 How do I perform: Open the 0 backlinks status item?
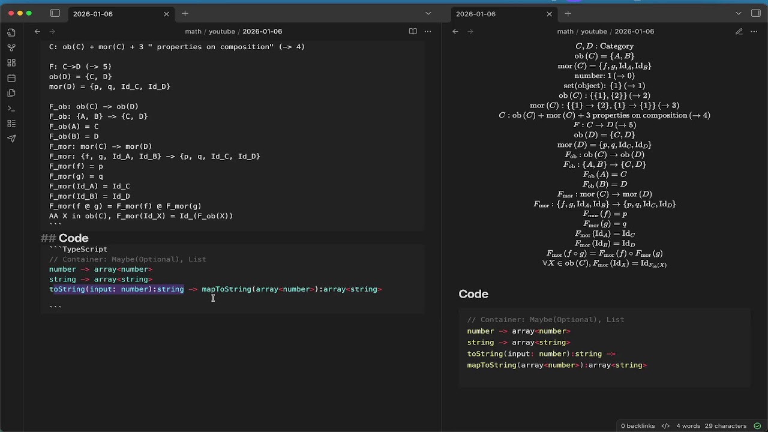coord(638,425)
